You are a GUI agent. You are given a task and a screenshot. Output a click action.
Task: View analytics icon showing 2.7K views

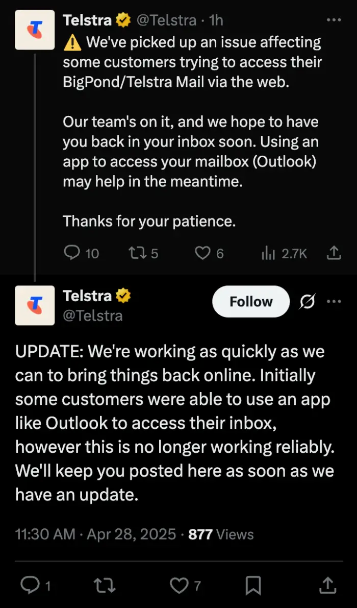point(268,254)
